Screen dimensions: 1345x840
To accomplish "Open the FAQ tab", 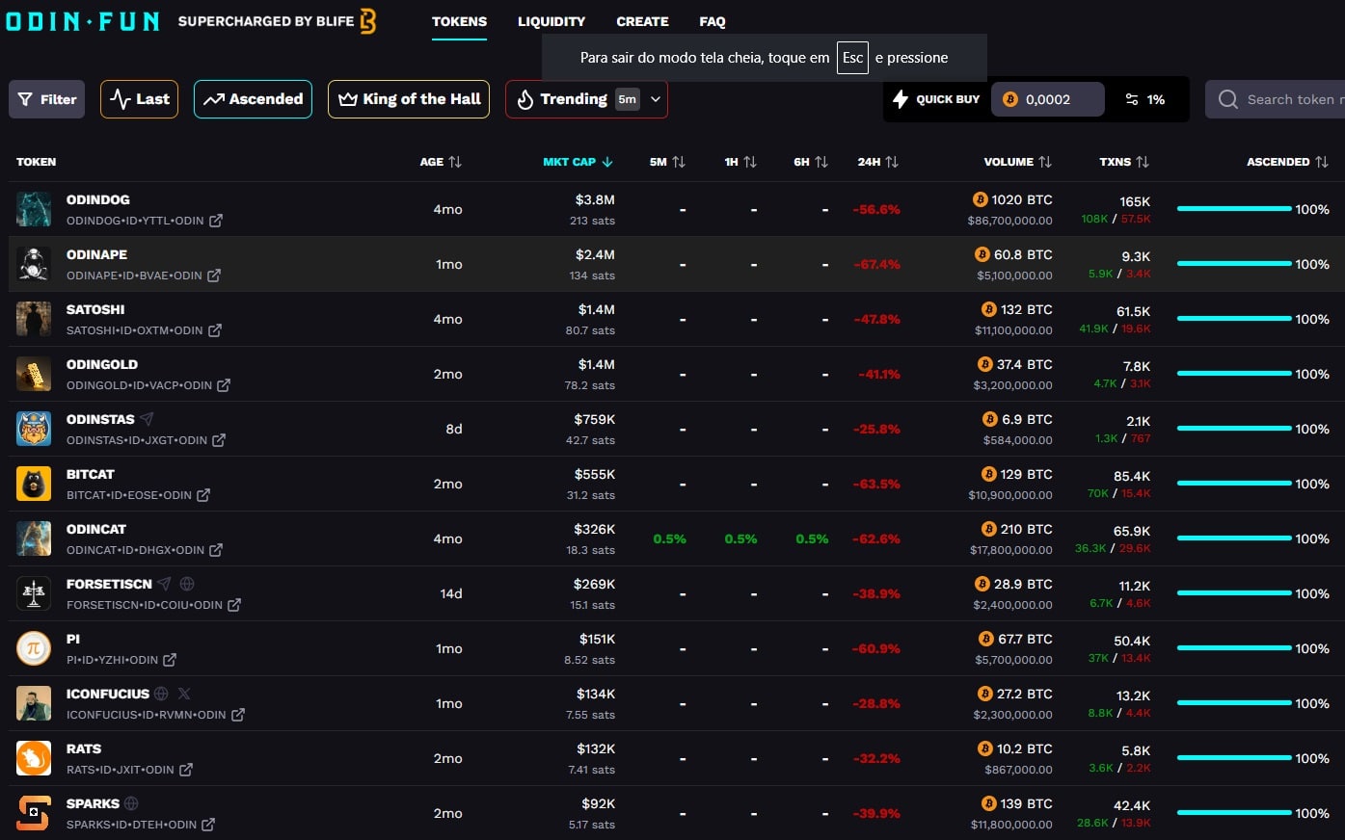I will (713, 21).
